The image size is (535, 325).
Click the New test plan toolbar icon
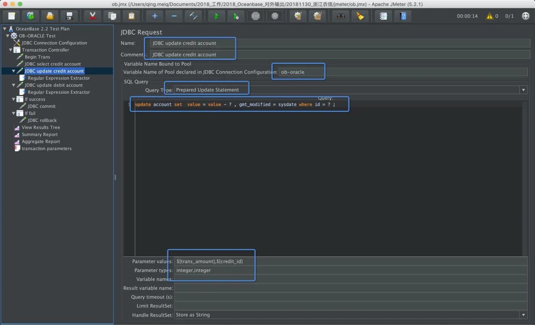pos(11,16)
